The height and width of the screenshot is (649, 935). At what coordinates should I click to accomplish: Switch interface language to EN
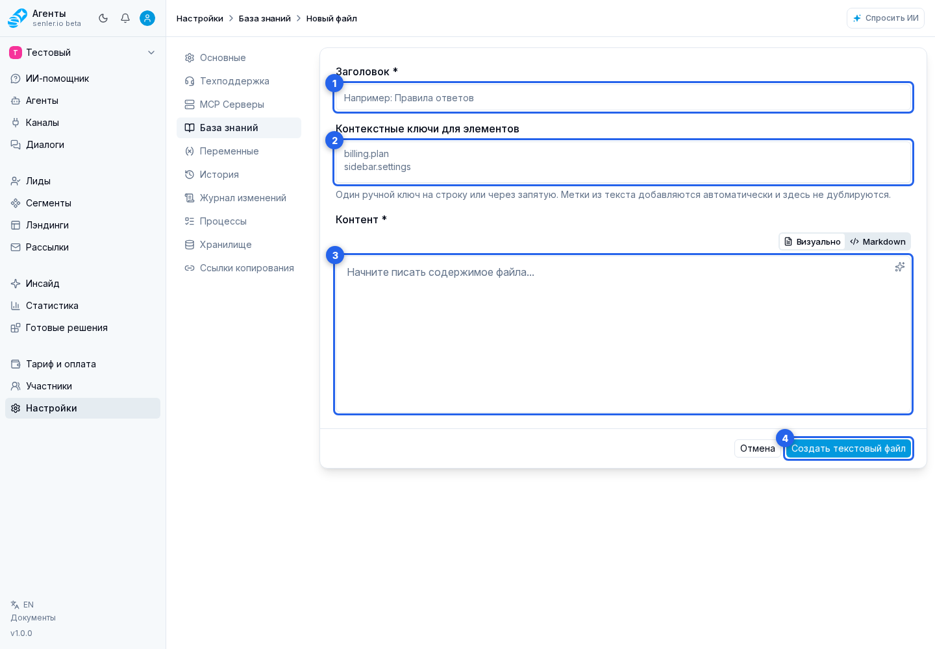point(23,605)
